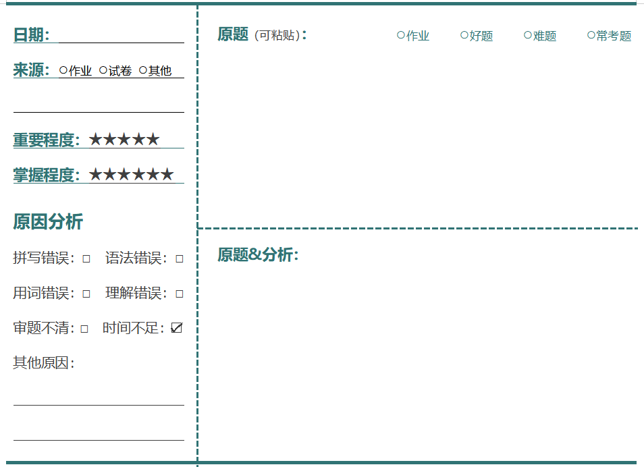This screenshot has width=644, height=467.
Task: Tick the 语法错误 checkbox
Action: 180,258
